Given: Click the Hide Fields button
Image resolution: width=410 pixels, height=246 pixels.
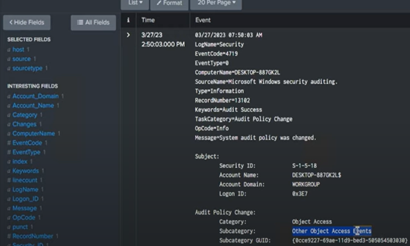Looking at the screenshot, I should coord(26,23).
